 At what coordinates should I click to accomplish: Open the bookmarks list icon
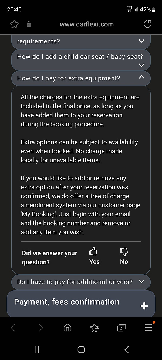(x=94, y=328)
